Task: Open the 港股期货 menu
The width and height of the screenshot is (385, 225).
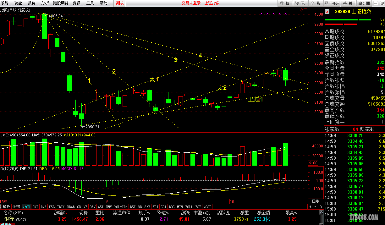Action: 61,3
